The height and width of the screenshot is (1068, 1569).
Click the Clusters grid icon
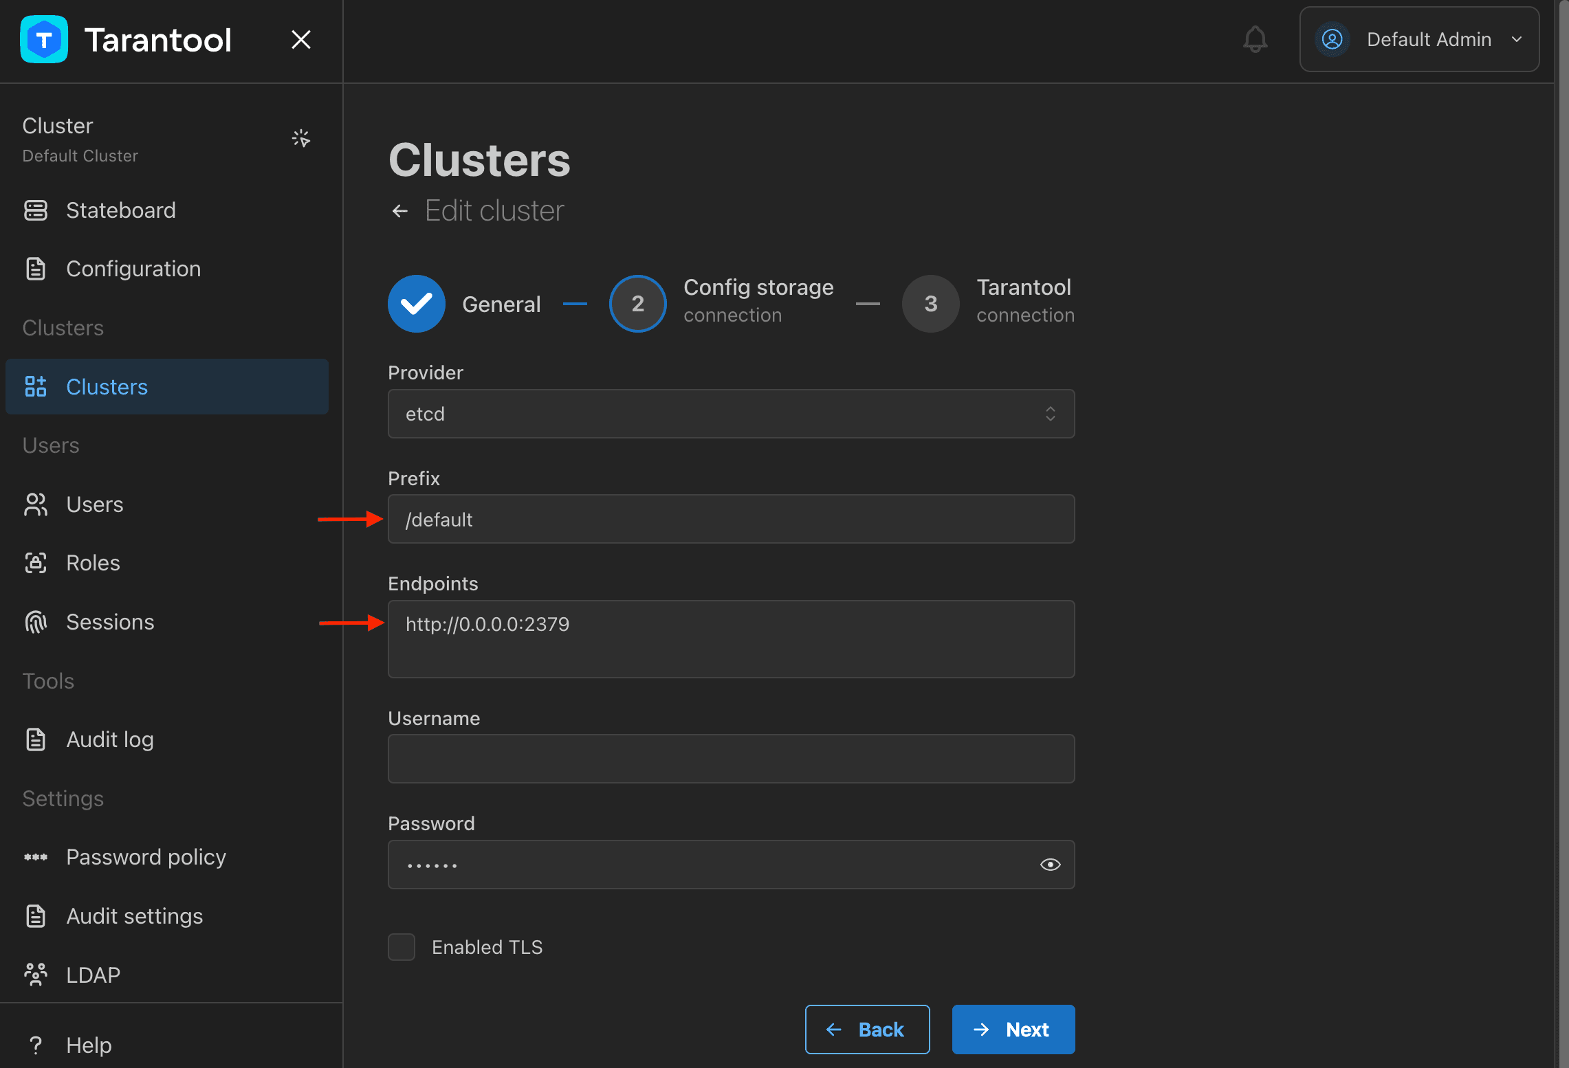pos(36,387)
